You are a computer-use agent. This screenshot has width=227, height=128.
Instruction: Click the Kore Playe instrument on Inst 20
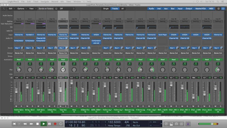pos(163,35)
